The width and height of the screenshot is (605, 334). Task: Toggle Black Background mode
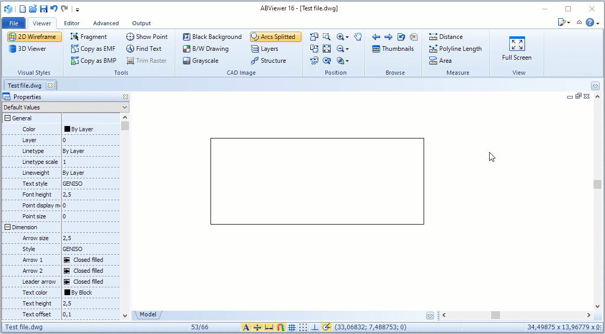pyautogui.click(x=212, y=36)
